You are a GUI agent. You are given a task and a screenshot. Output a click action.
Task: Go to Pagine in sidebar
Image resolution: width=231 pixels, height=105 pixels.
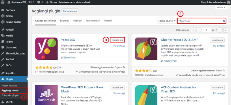coord(10,42)
